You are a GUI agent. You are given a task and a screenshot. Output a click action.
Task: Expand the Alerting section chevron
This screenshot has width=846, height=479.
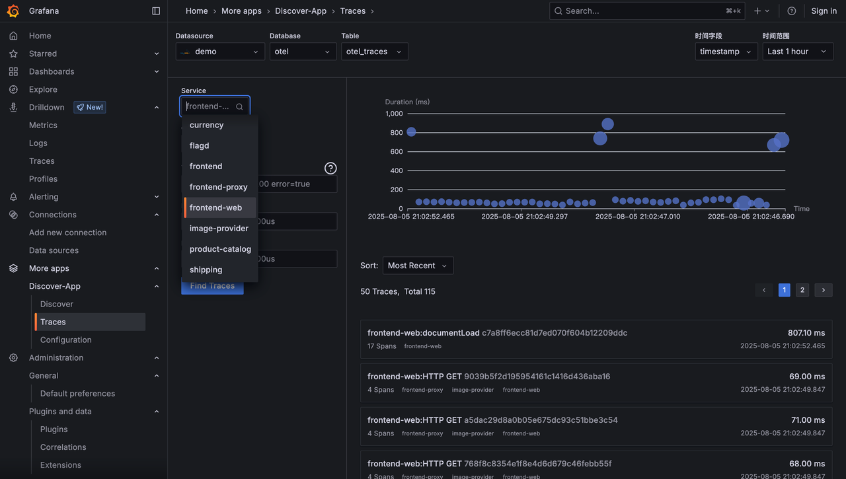tap(157, 197)
